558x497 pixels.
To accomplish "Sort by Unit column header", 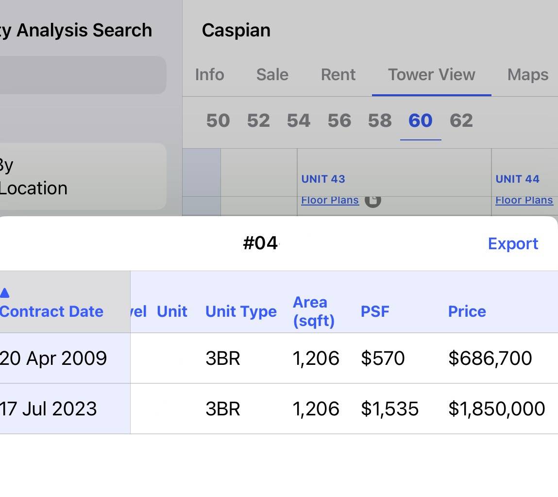I will (172, 311).
